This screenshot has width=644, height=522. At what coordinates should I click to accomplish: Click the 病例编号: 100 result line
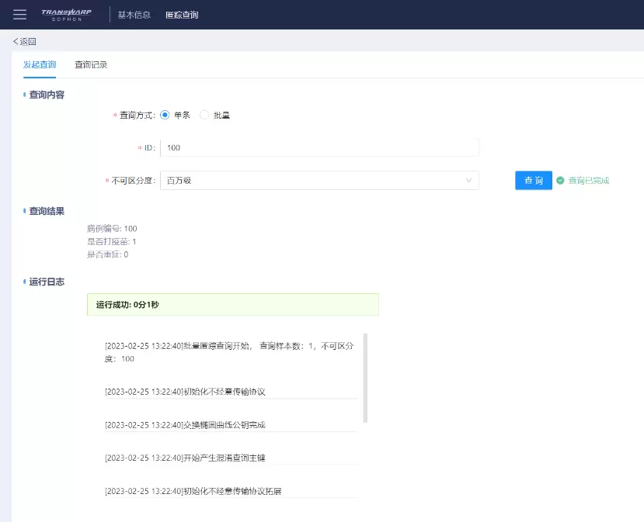click(113, 229)
